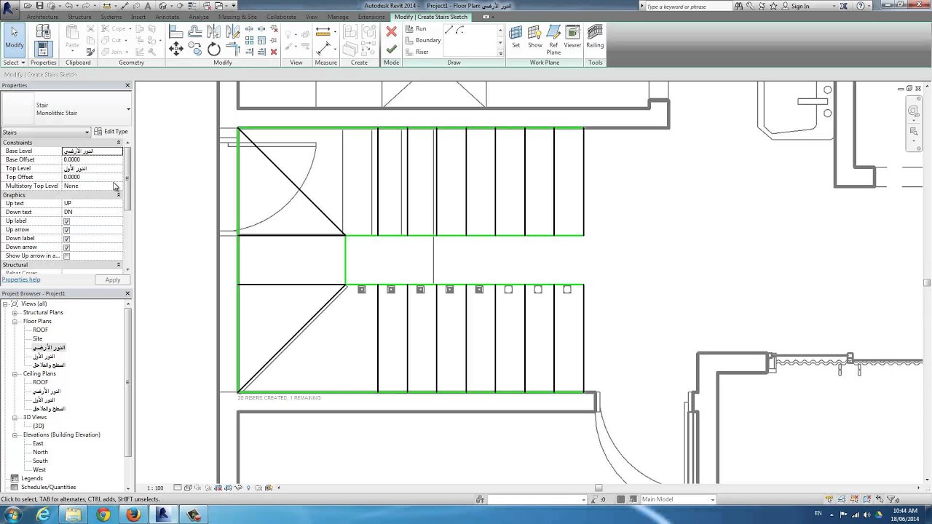
Task: Choose the Boundary draw tool
Action: [x=423, y=40]
